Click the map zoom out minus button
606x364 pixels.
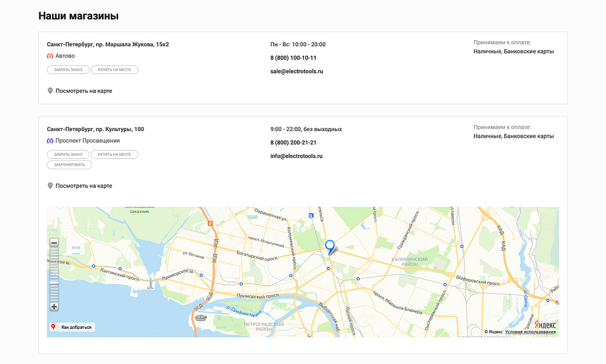(x=54, y=243)
